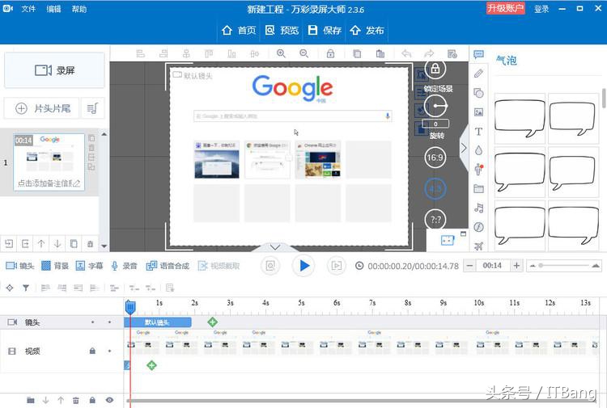This screenshot has width=607, height=408.
Task: Open the character figure icon
Action: pos(479,169)
